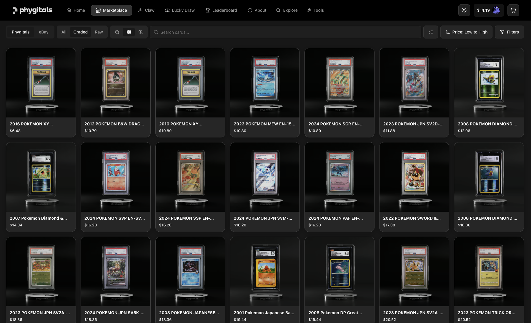Click the multi-select checklist icon button
The height and width of the screenshot is (323, 531).
(431, 32)
